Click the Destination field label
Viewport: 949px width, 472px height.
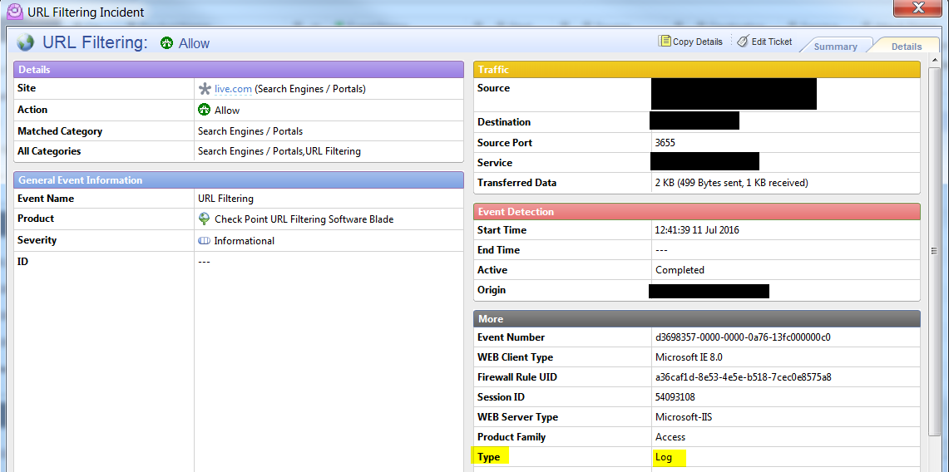[504, 121]
